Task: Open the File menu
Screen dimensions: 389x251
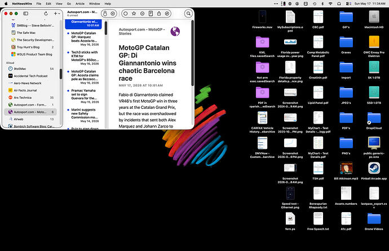Action: [39, 3]
